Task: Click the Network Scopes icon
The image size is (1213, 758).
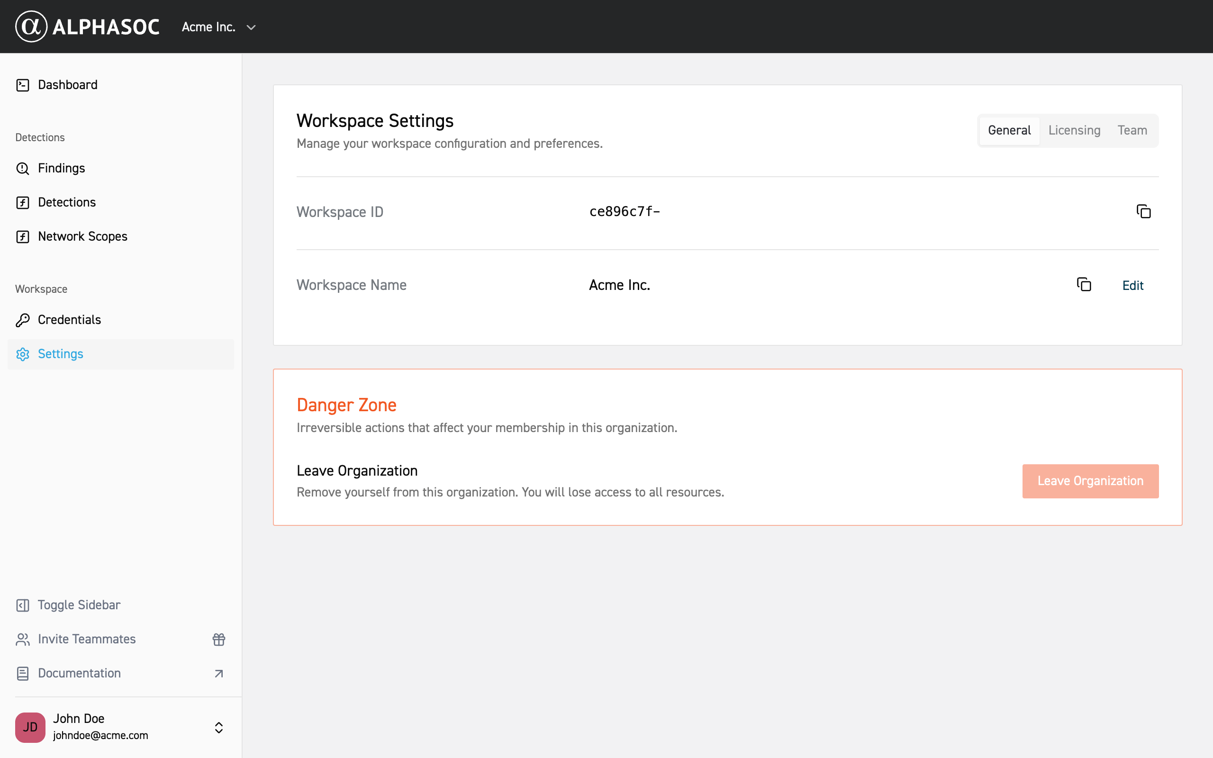Action: click(x=23, y=236)
